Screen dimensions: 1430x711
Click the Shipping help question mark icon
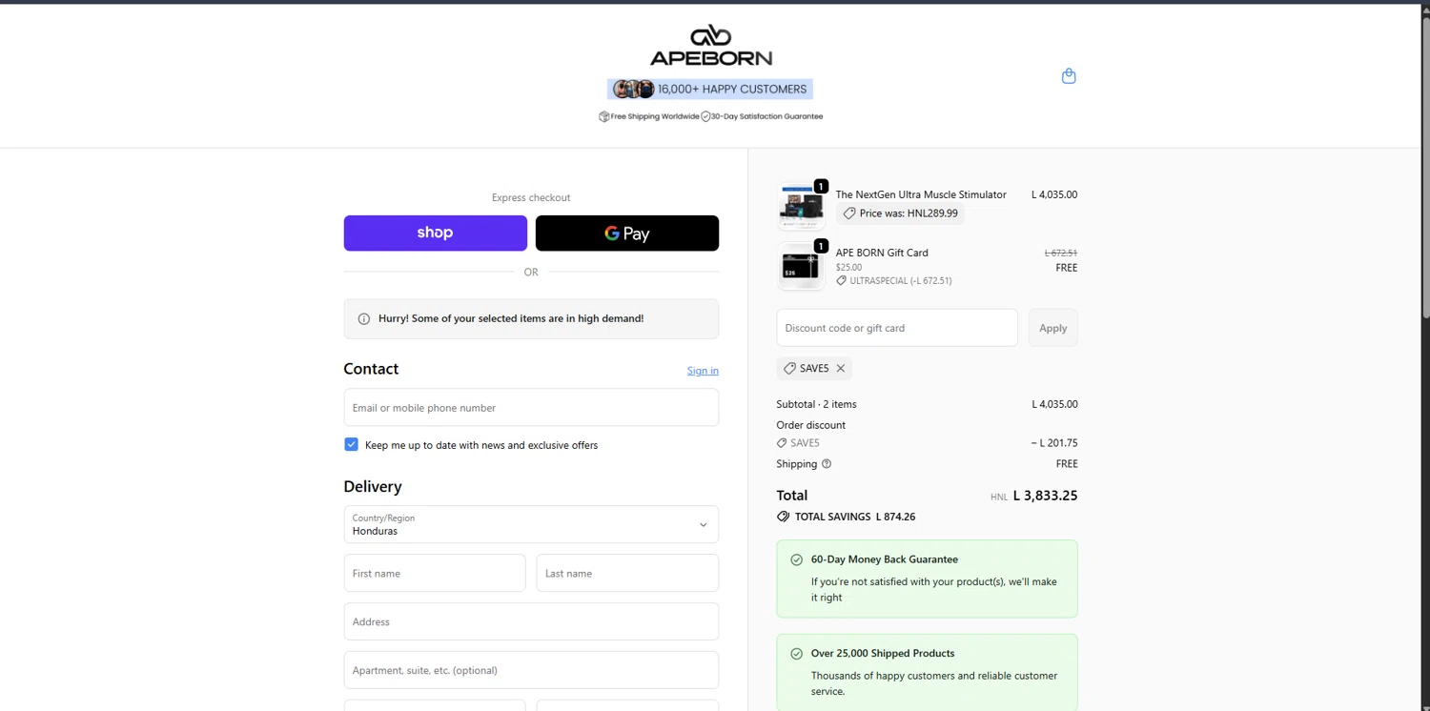pos(827,464)
